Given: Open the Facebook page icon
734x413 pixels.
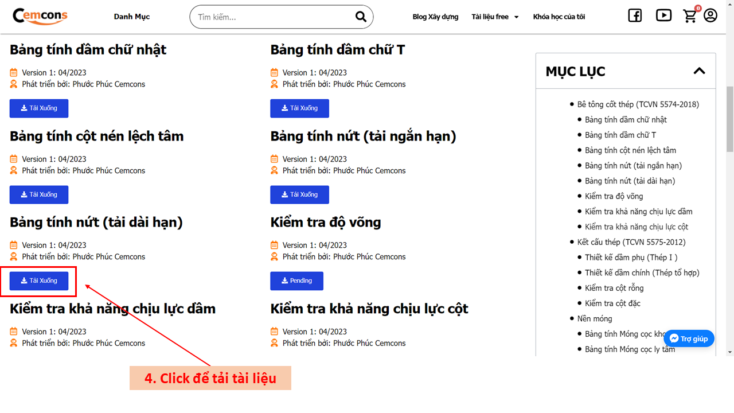Looking at the screenshot, I should point(635,16).
